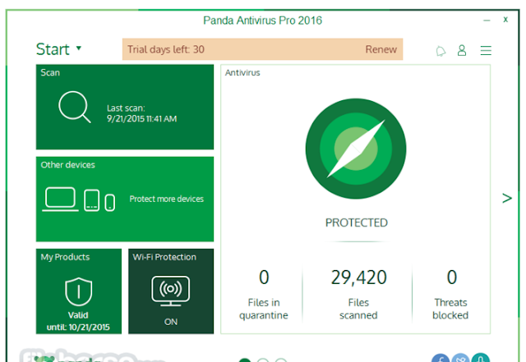The height and width of the screenshot is (362, 526).
Task: Open My Products shield icon
Action: (79, 291)
